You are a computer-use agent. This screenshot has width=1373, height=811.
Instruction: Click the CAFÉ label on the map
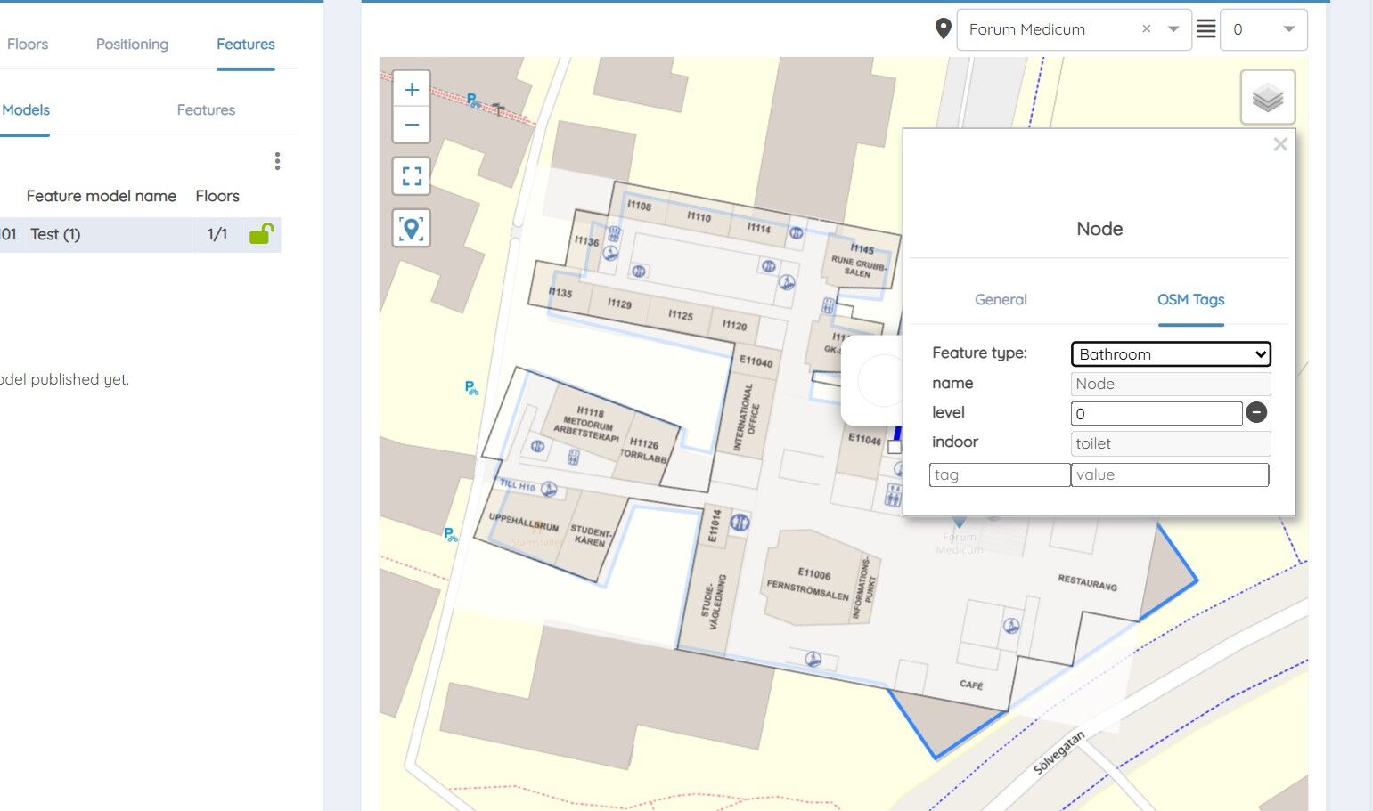pos(971,685)
